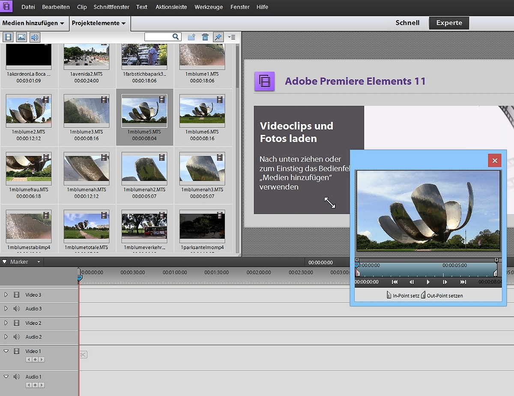Image resolution: width=514 pixels, height=396 pixels.
Task: Play the clip in the preview window
Action: pos(428,282)
